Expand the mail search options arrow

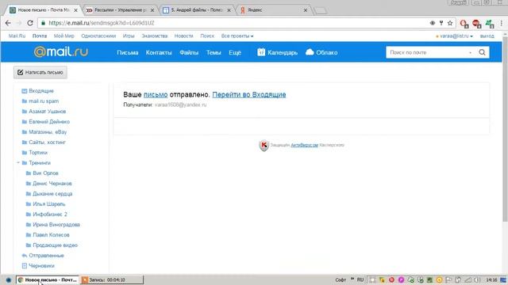[470, 52]
